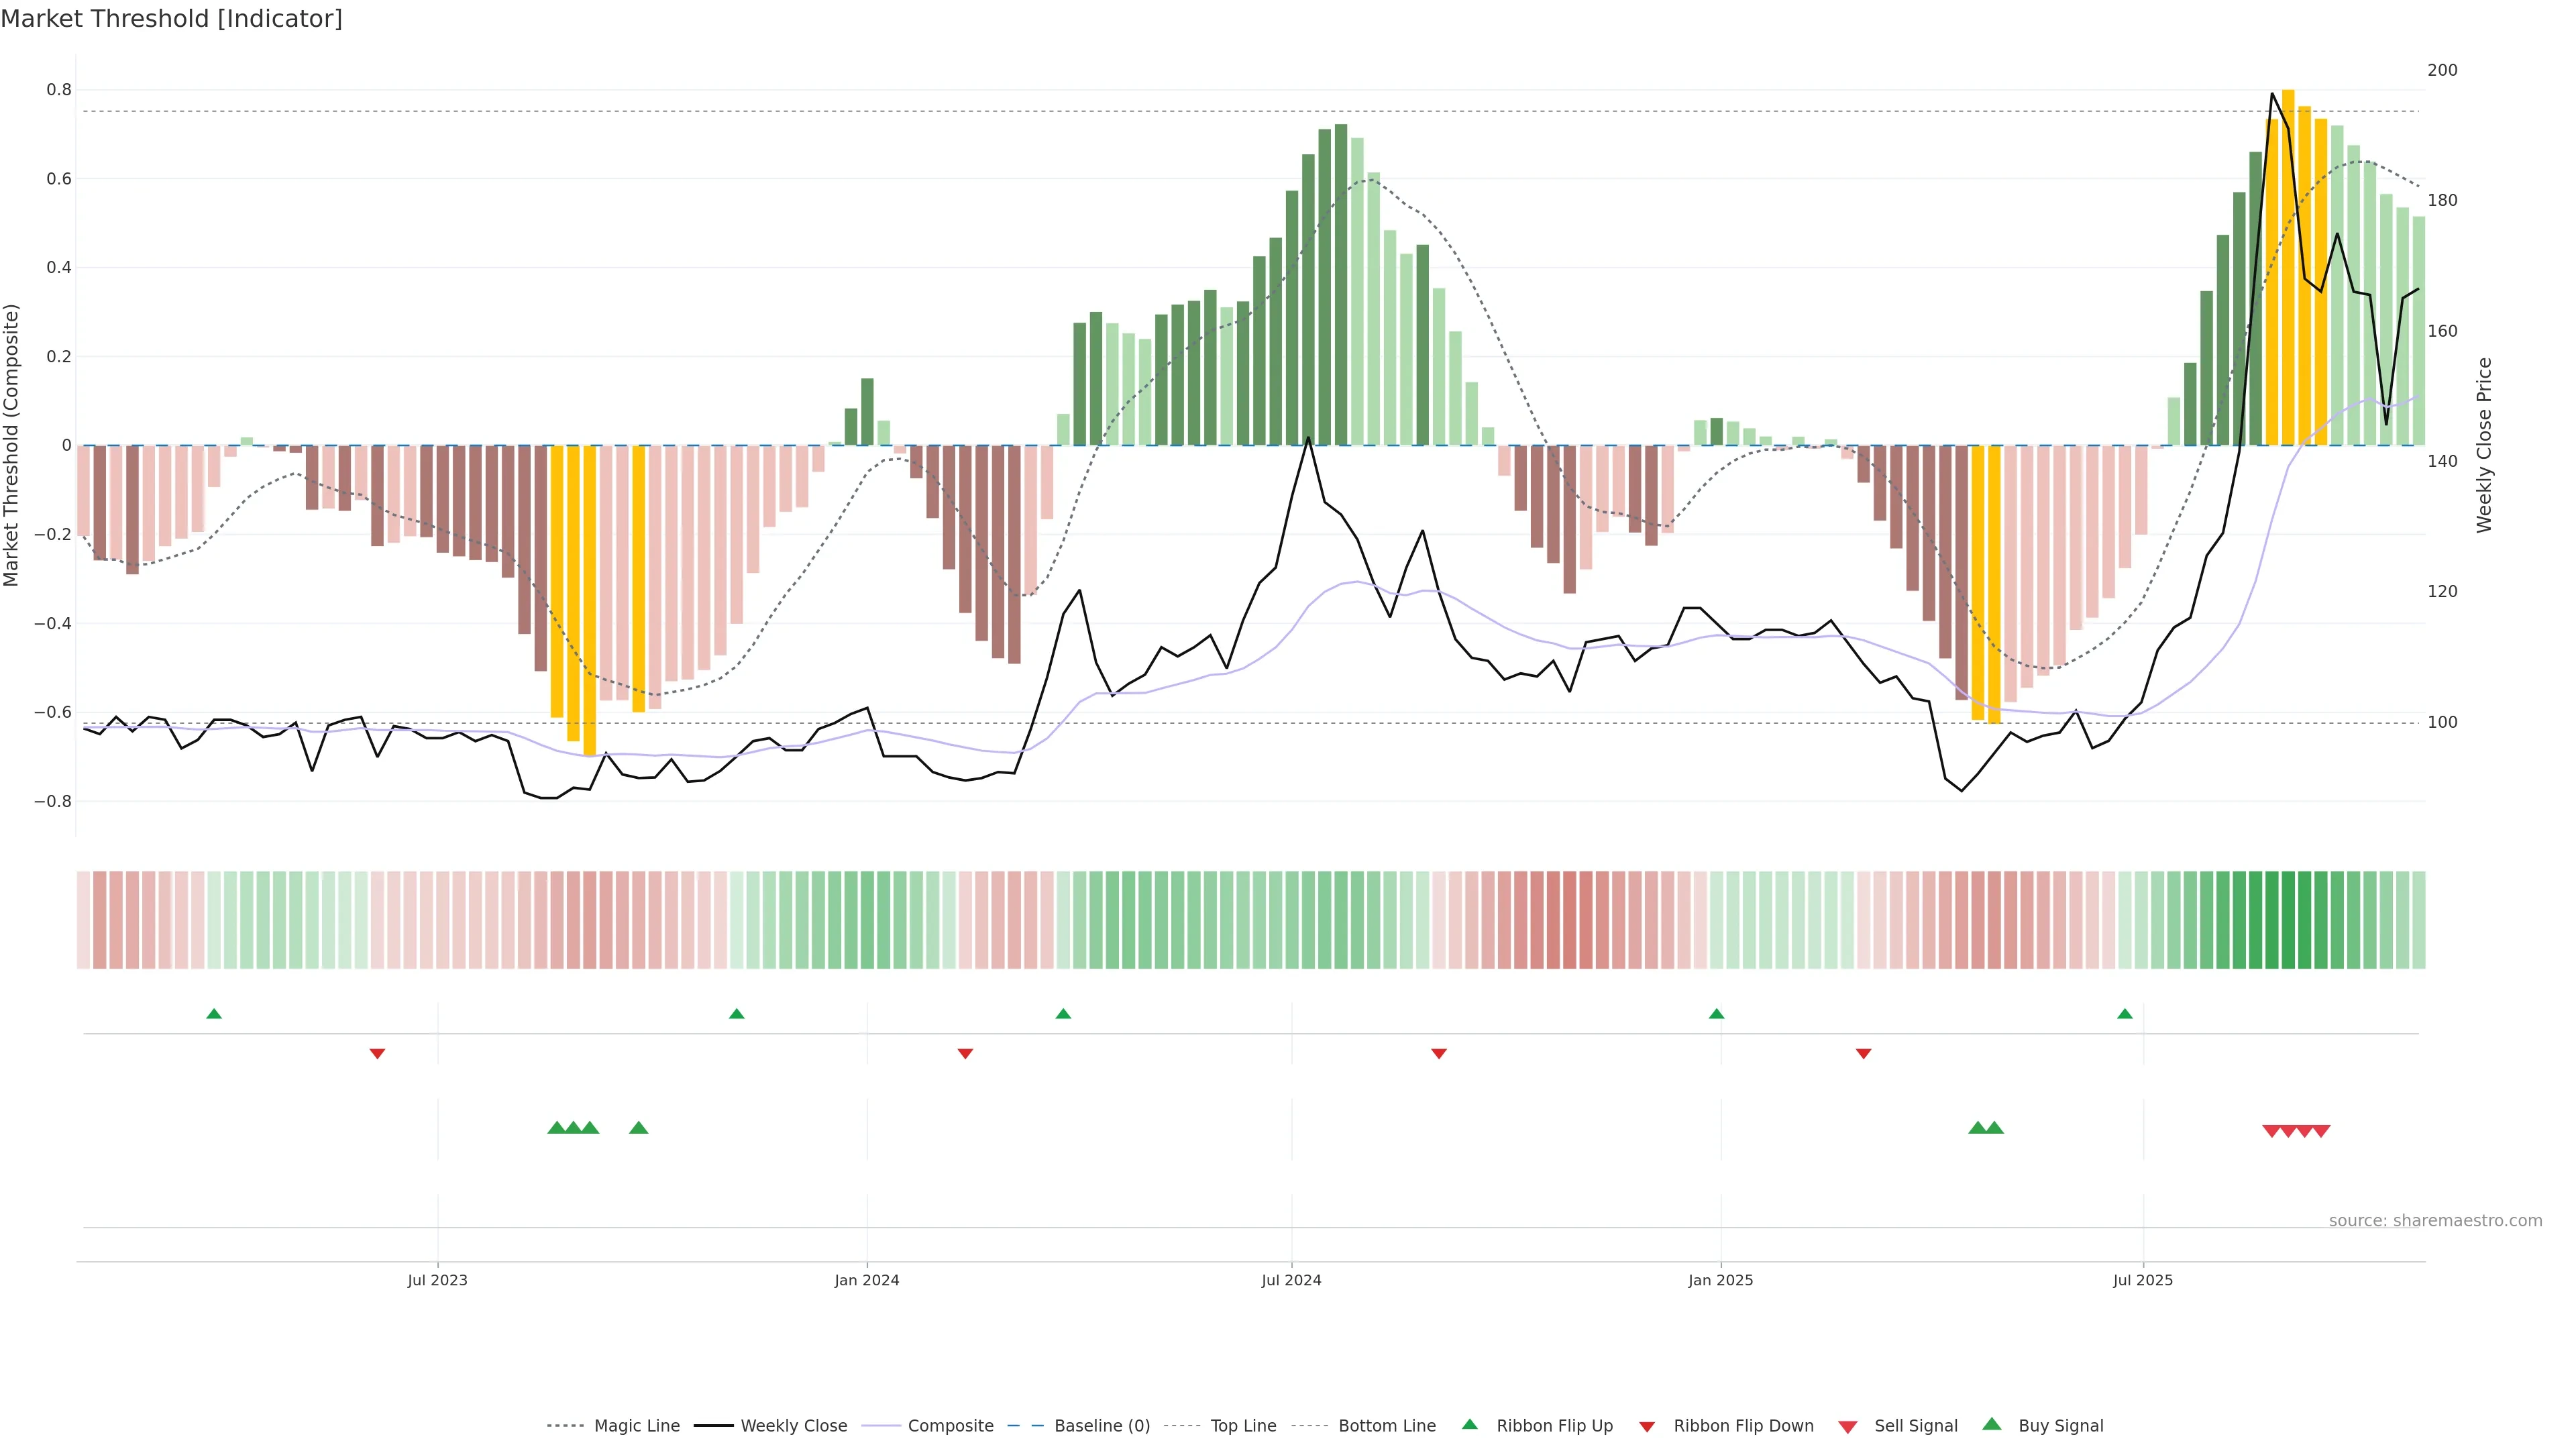Click source: sharemaestro.com text
Screen dimensions: 2576x1449
(x=2435, y=1220)
